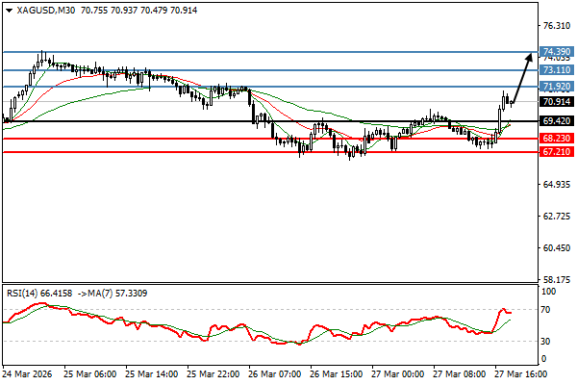
Task: Click the MA(7) 57.3309 indicator value
Action: tap(108, 293)
